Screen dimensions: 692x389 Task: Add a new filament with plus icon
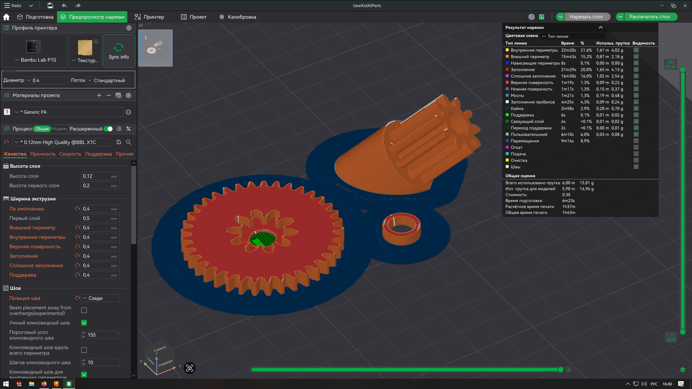[x=99, y=95]
